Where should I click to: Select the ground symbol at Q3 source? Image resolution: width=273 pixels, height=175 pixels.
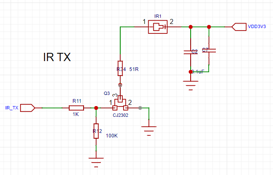coord(149,131)
